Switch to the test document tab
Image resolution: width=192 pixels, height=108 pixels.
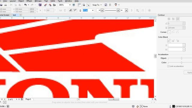coord(14,15)
